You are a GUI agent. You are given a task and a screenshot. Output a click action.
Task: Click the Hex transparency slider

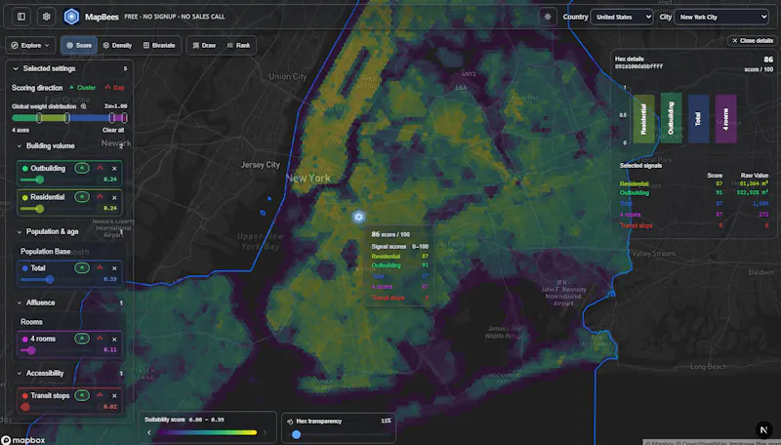(339, 434)
